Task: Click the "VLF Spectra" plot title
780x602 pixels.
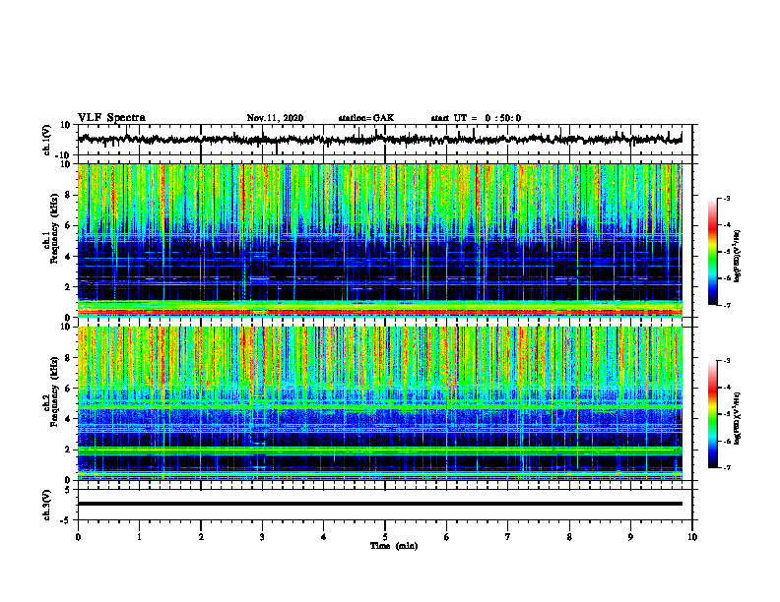Action: click(111, 118)
